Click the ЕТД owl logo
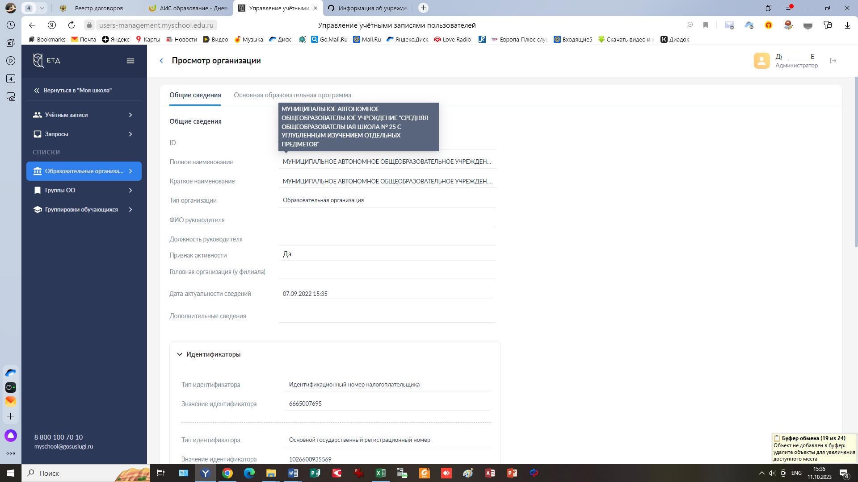 coord(38,61)
